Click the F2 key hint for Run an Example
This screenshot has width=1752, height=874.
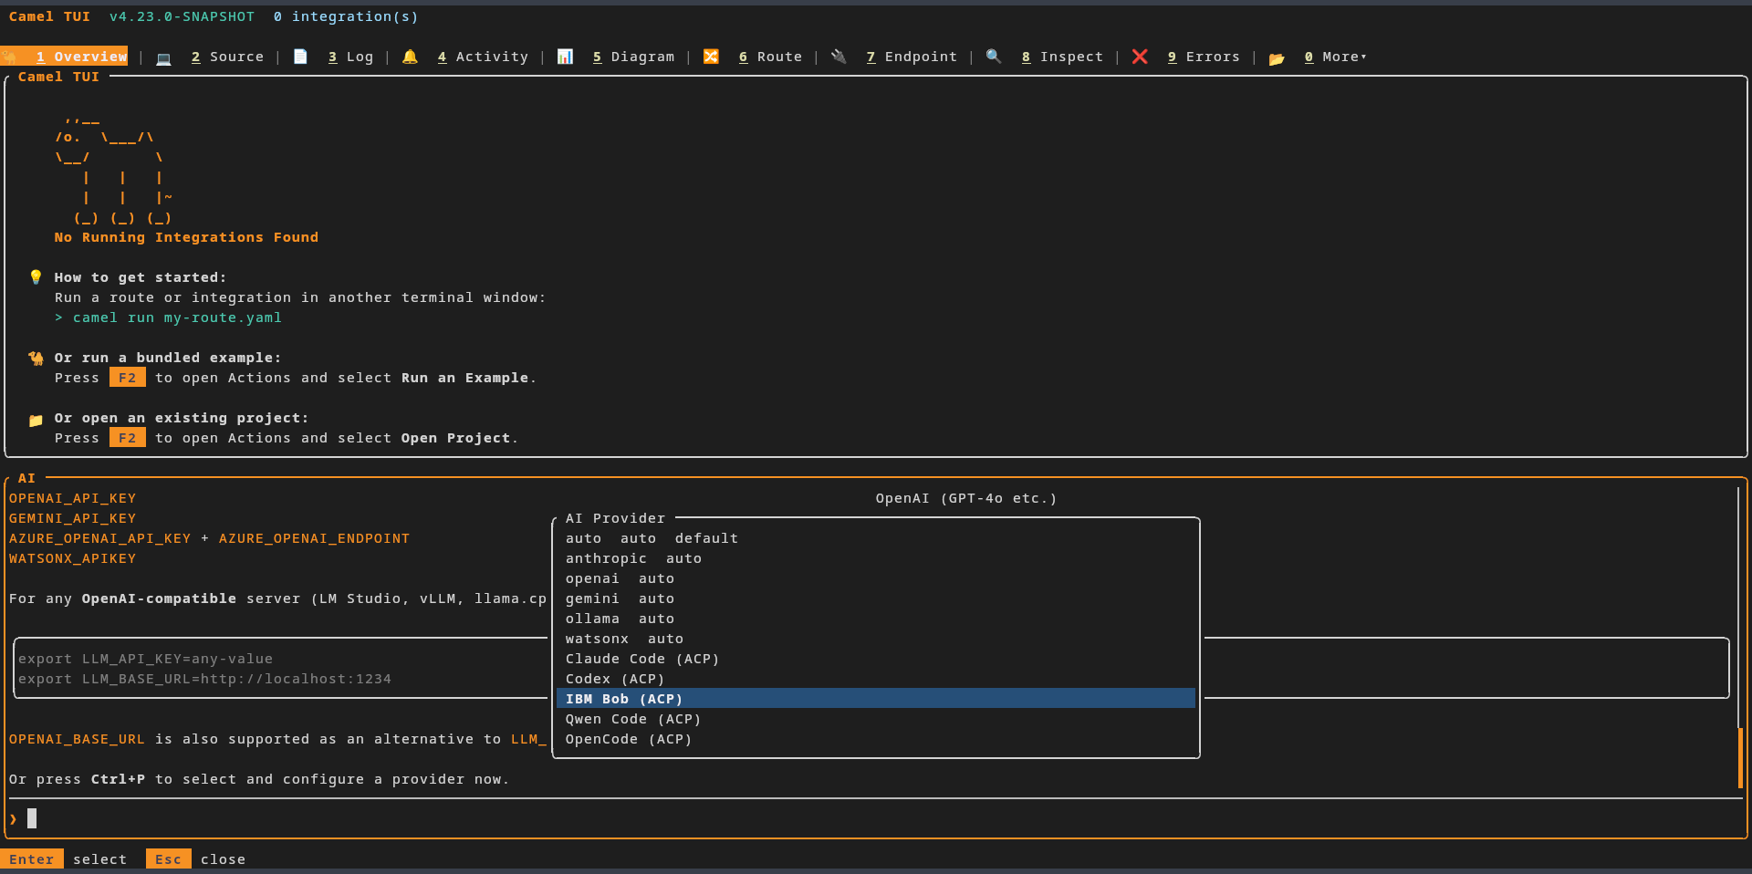(127, 378)
